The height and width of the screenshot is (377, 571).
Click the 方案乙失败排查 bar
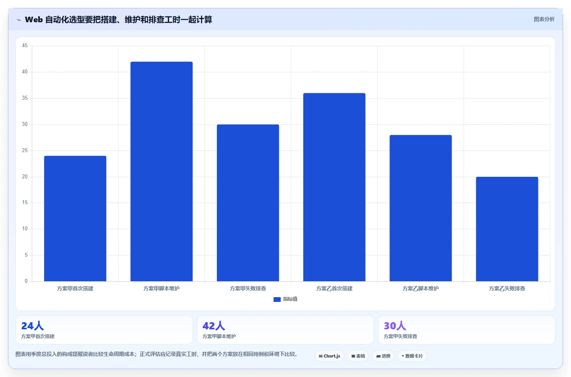point(507,229)
